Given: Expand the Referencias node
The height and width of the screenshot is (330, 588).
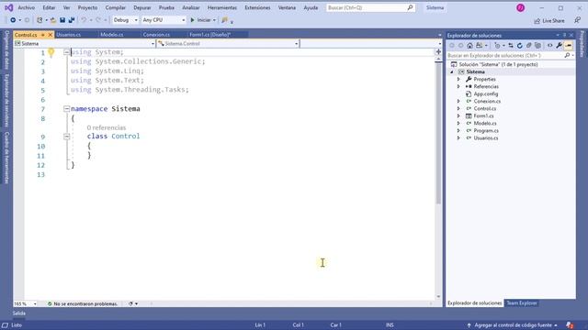Looking at the screenshot, I should 458,86.
